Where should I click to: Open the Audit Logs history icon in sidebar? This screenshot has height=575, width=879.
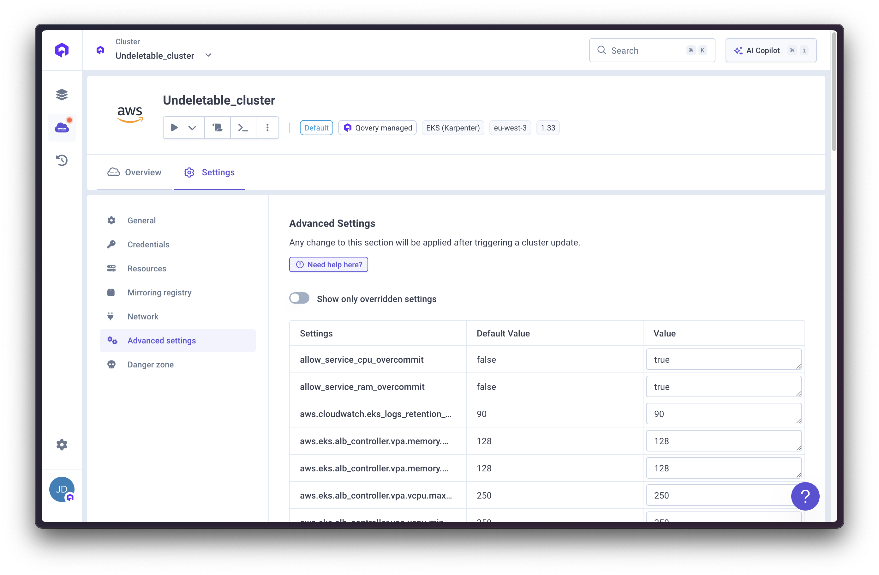click(62, 160)
